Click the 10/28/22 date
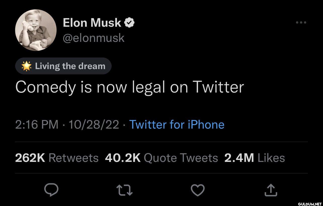 (94, 125)
